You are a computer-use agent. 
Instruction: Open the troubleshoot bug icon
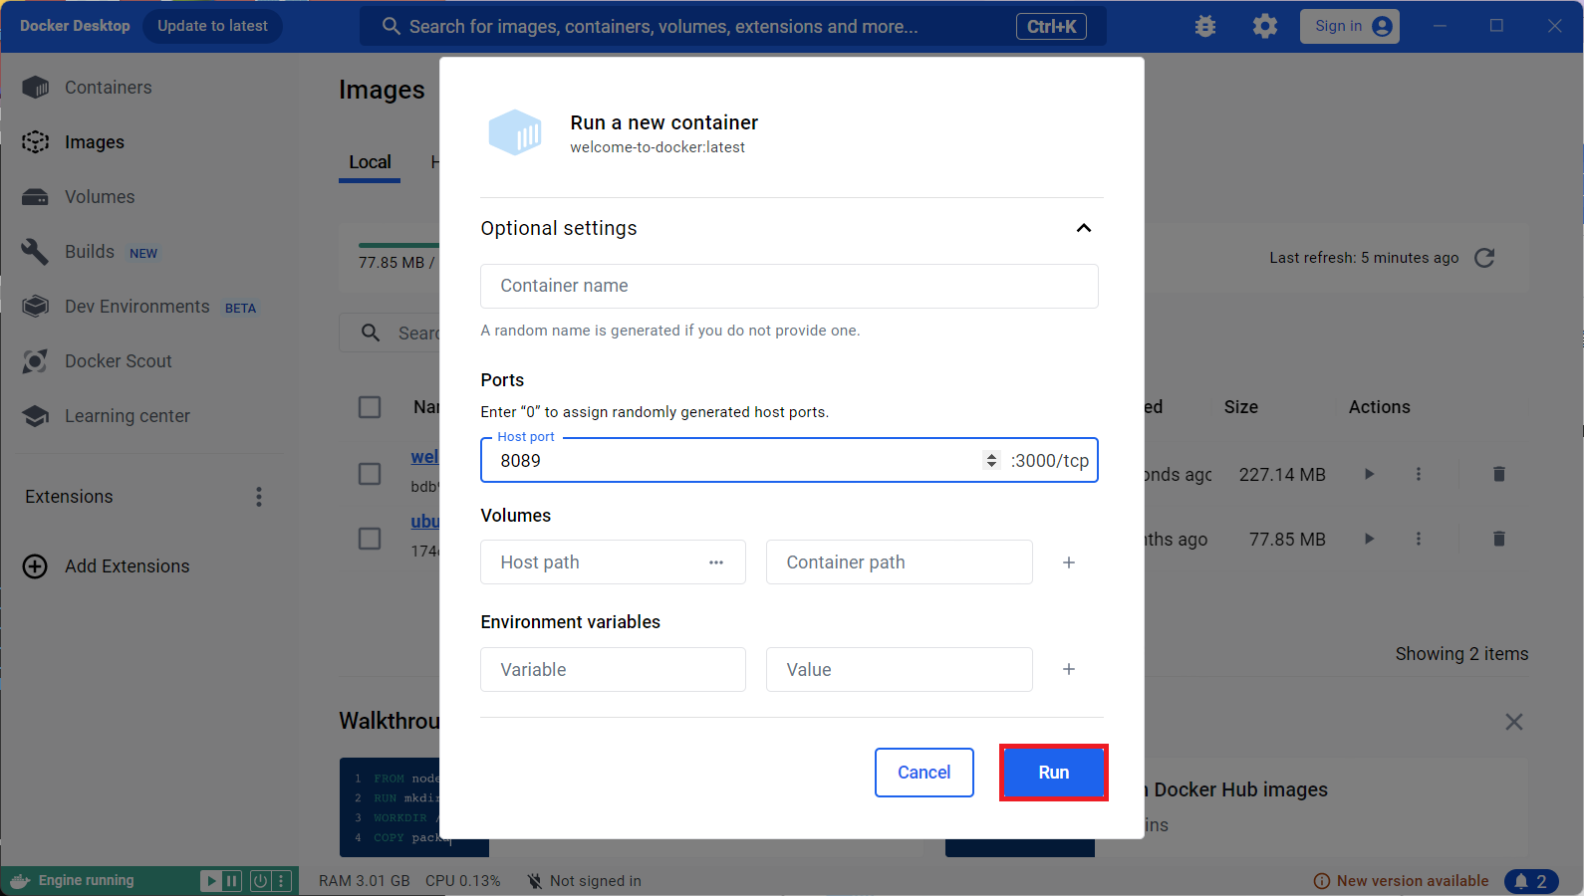(x=1205, y=27)
